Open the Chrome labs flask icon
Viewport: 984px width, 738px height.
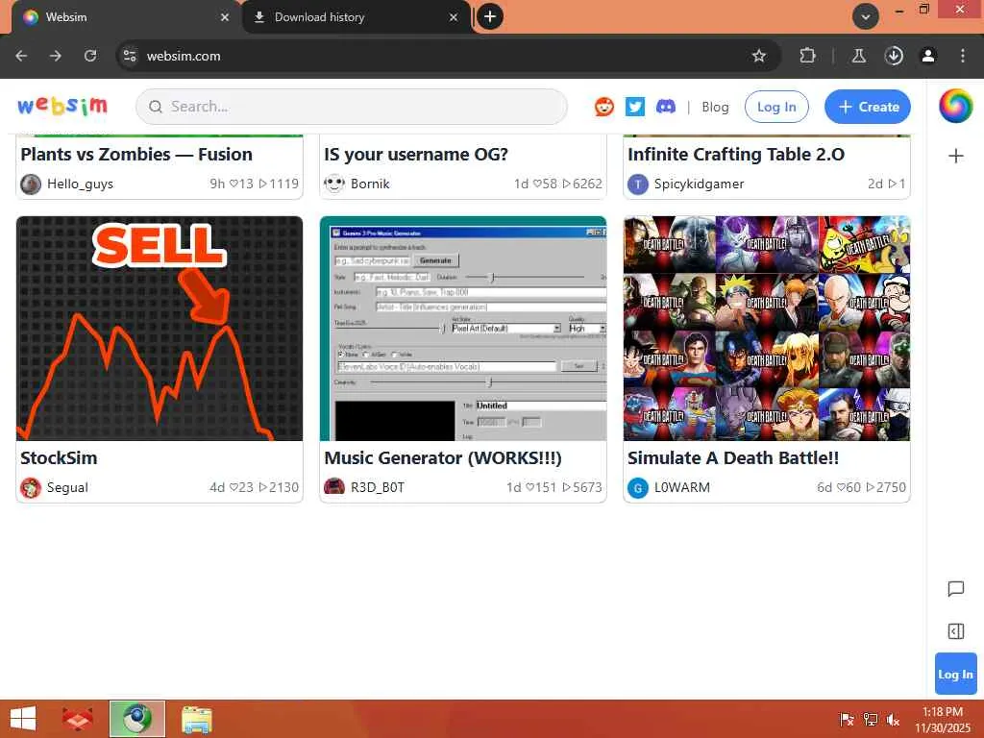[x=858, y=56]
